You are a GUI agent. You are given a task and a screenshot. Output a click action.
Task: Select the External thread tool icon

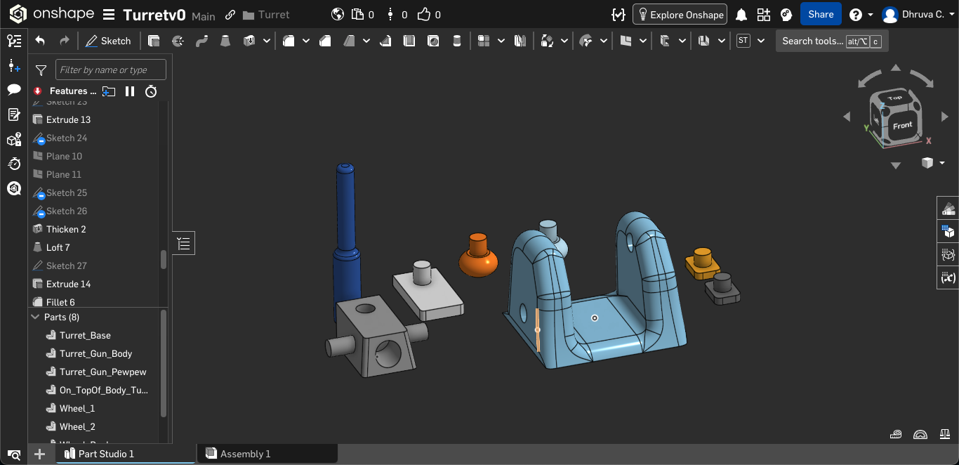click(x=457, y=41)
